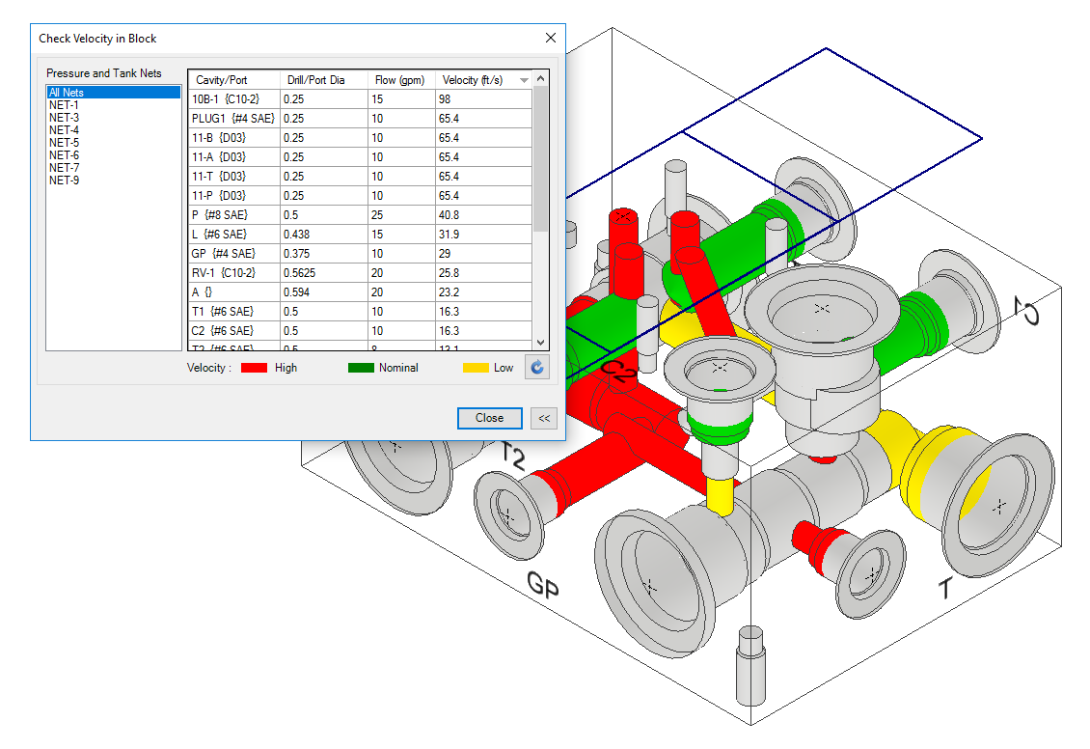Viewport: 1090px width, 749px height.
Task: Click the red High velocity swatch
Action: [255, 368]
